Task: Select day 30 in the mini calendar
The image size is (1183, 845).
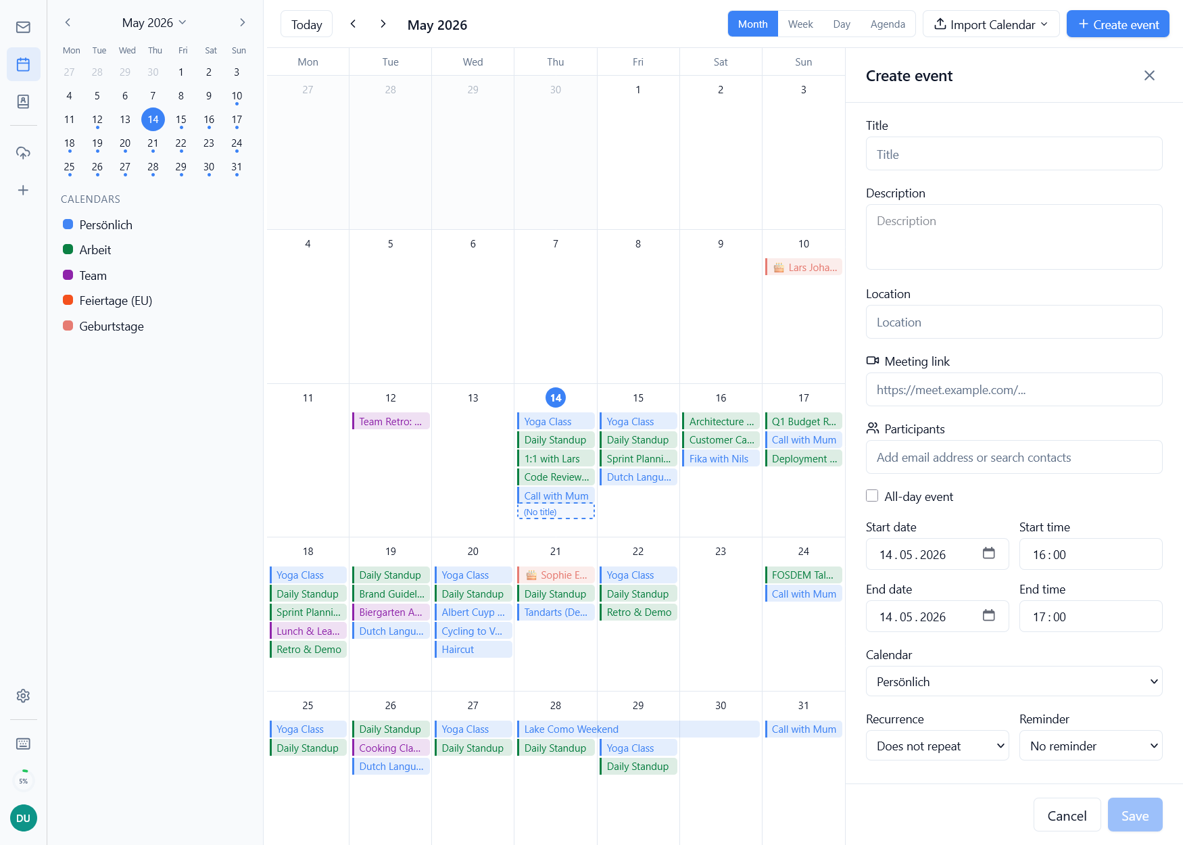Action: tap(209, 167)
